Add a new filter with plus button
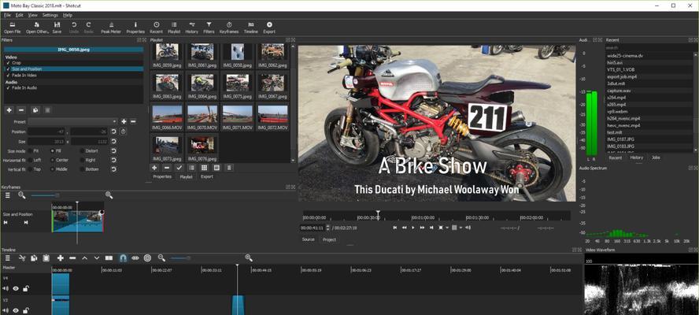 [x=9, y=110]
